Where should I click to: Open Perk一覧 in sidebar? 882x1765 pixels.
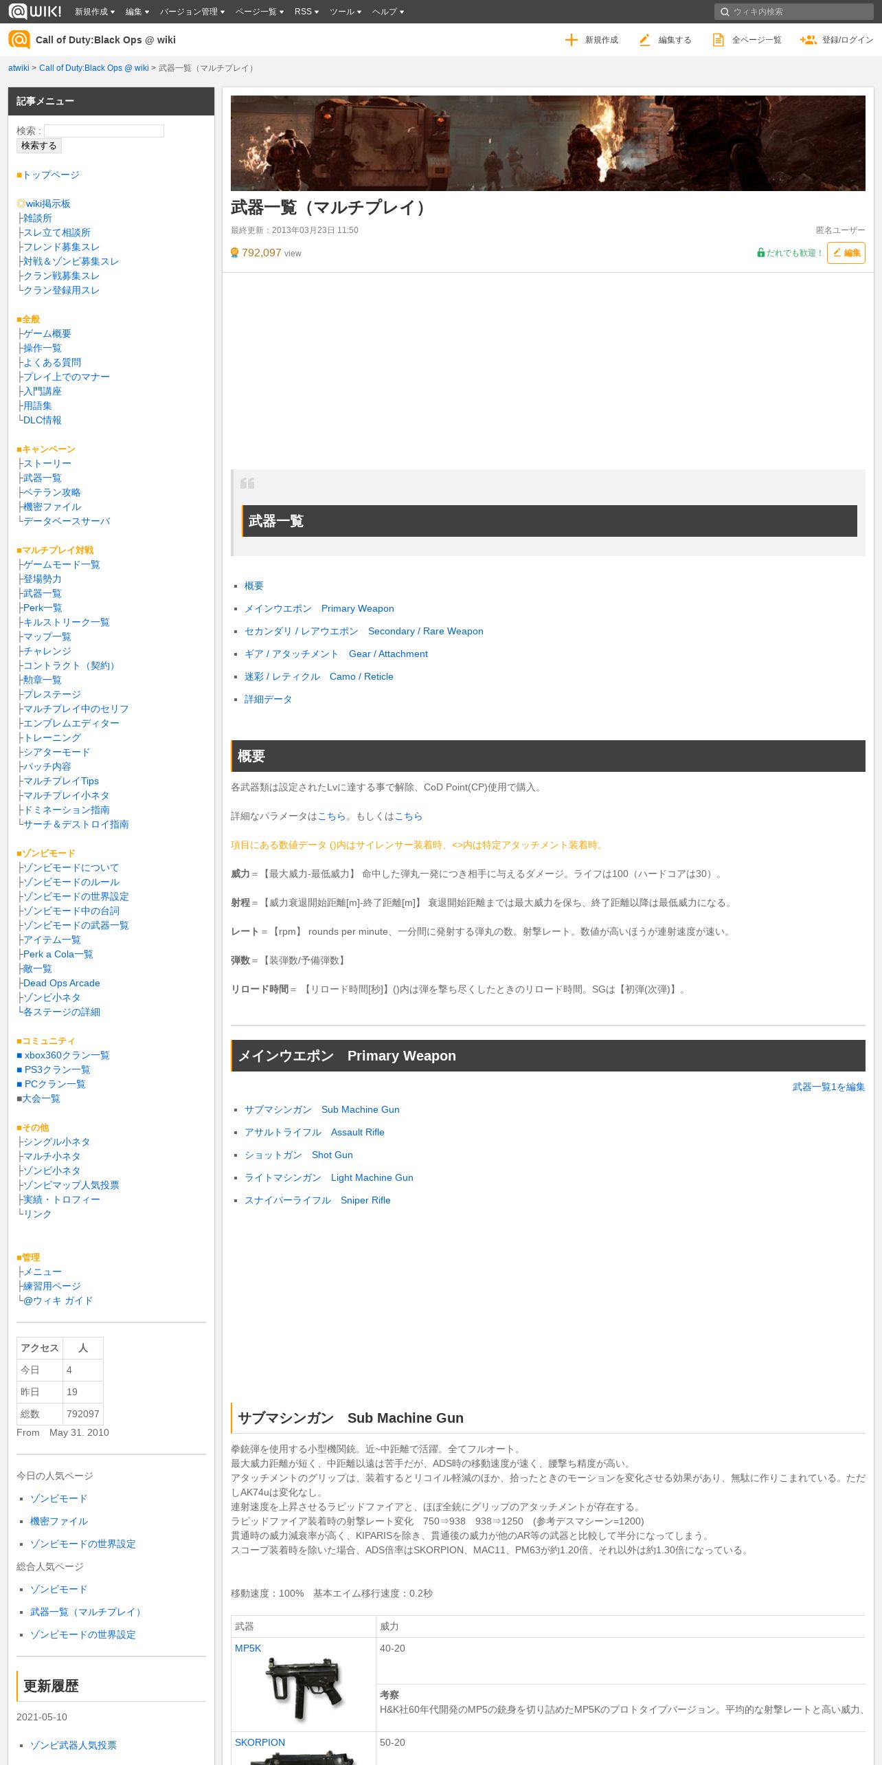pos(42,608)
